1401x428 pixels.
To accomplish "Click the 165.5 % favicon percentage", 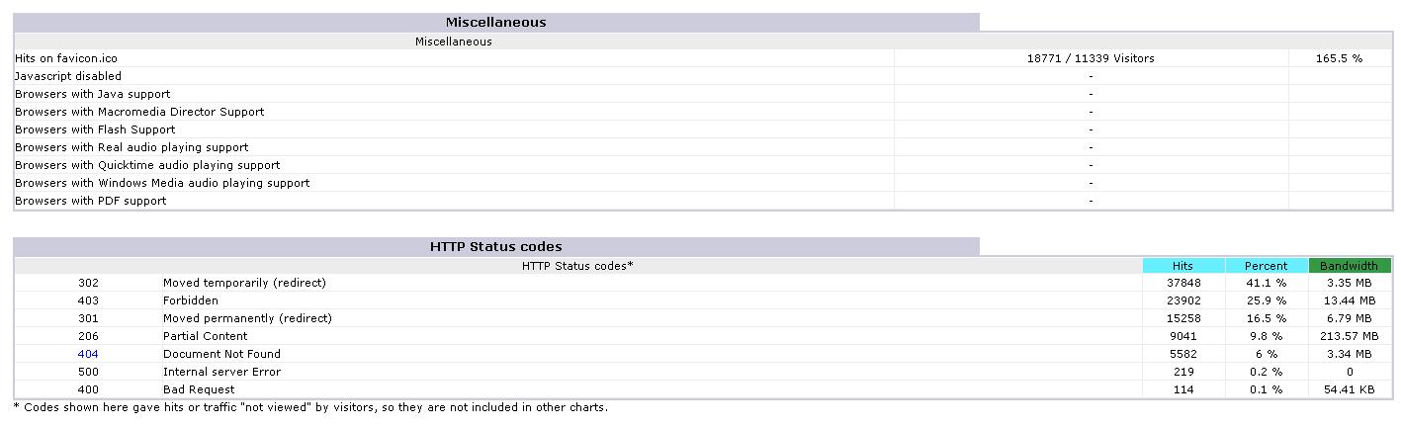I will coord(1339,58).
